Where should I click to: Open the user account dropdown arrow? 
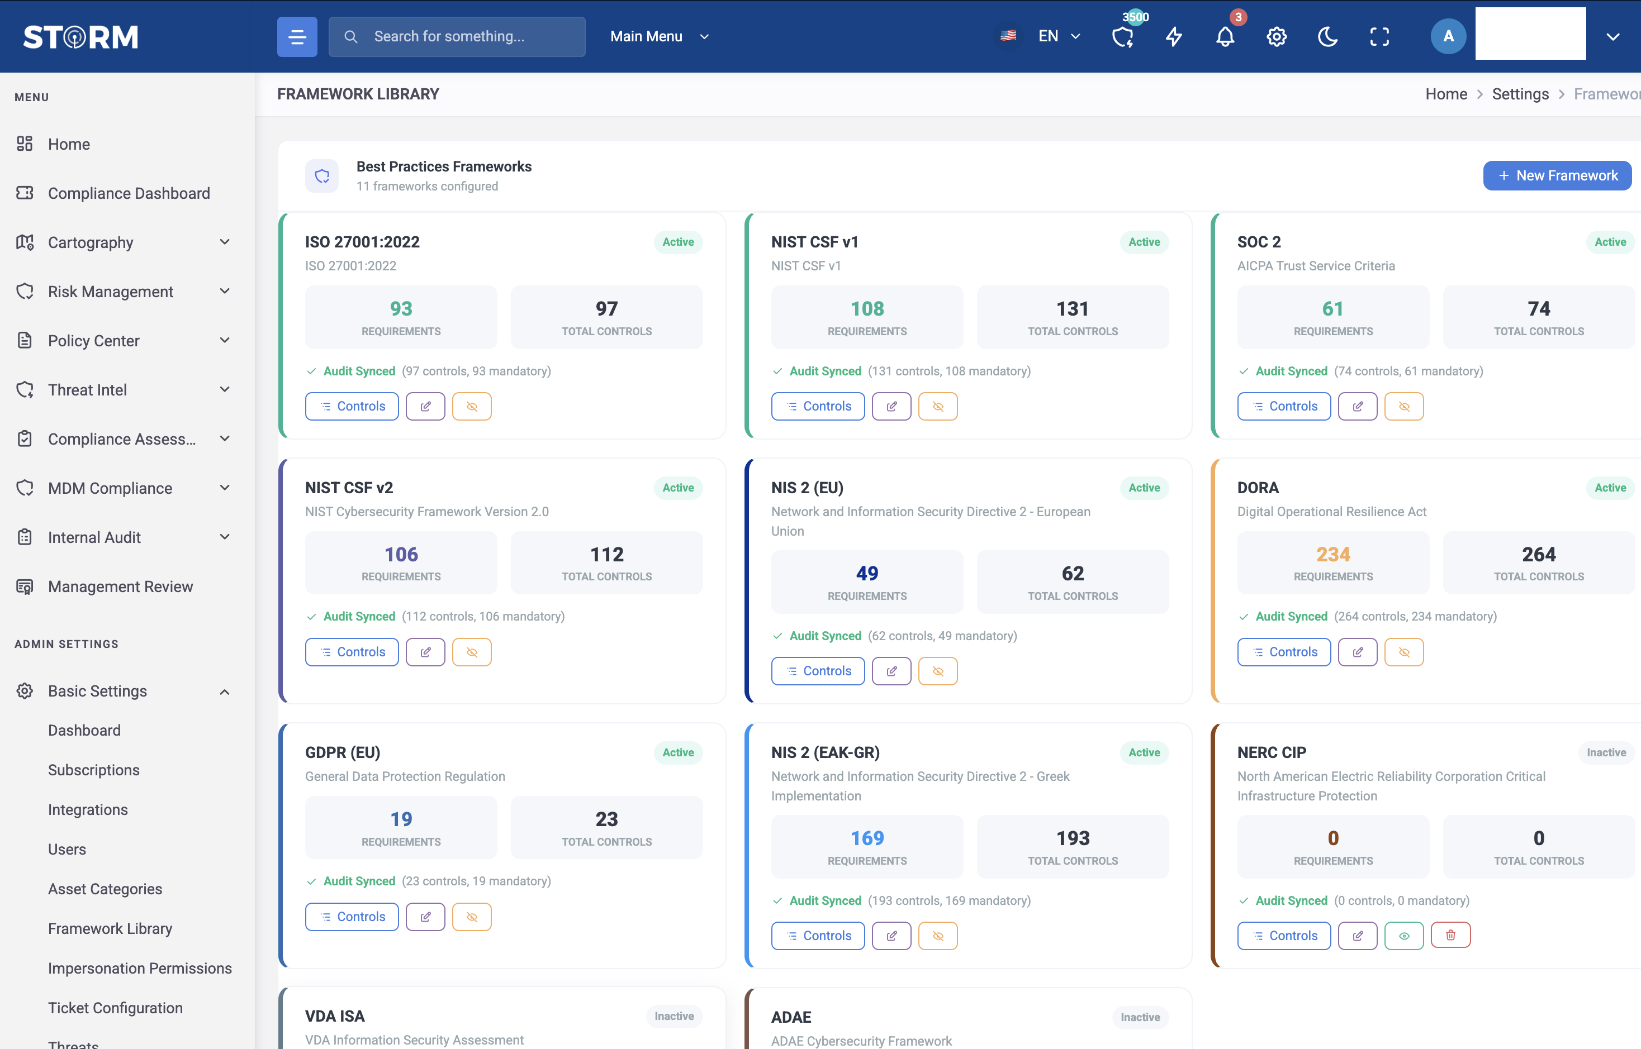click(x=1612, y=37)
